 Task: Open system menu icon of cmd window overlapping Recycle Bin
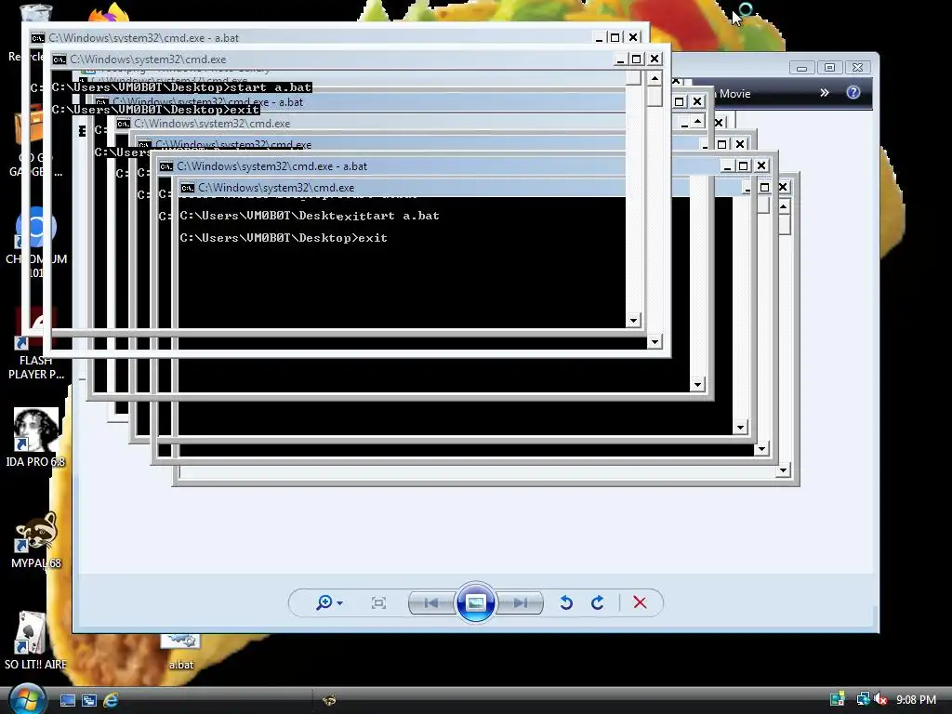point(37,37)
